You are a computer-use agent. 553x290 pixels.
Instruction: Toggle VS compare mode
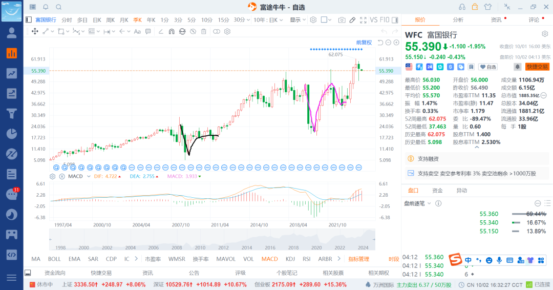coord(373,20)
